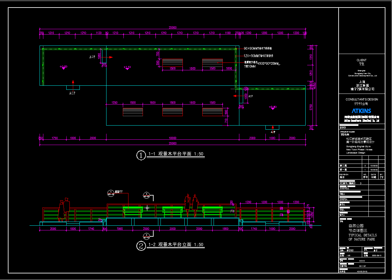The image size is (392, 280).
Task: Click the detail callout bubble 1 above the bench
Action: tap(111, 193)
